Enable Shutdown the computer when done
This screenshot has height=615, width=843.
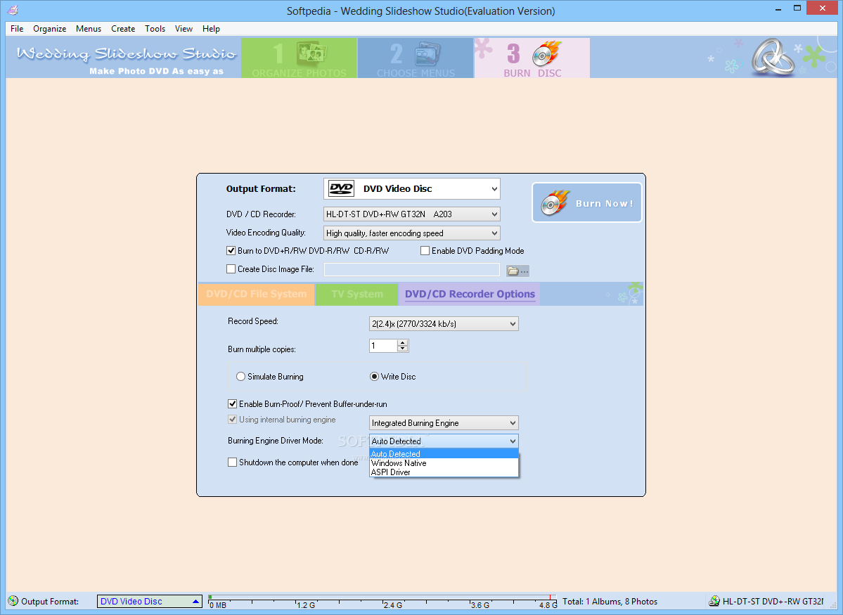(x=232, y=462)
